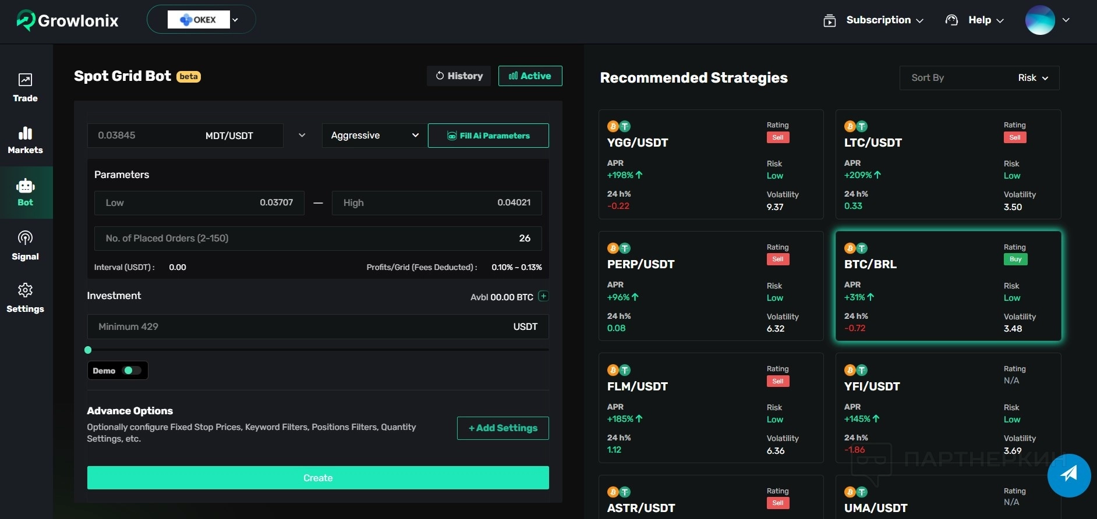Screen dimensions: 1097x519
Task: Click the Create bot button
Action: click(318, 478)
